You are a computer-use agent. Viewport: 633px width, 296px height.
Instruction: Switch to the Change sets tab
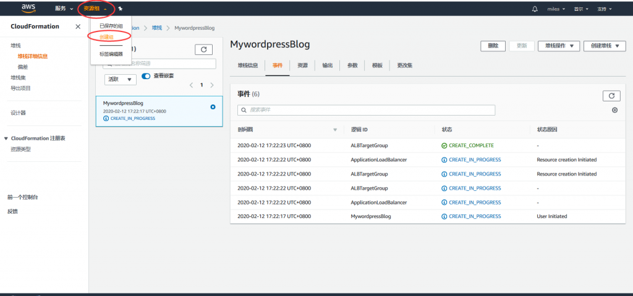coord(404,66)
